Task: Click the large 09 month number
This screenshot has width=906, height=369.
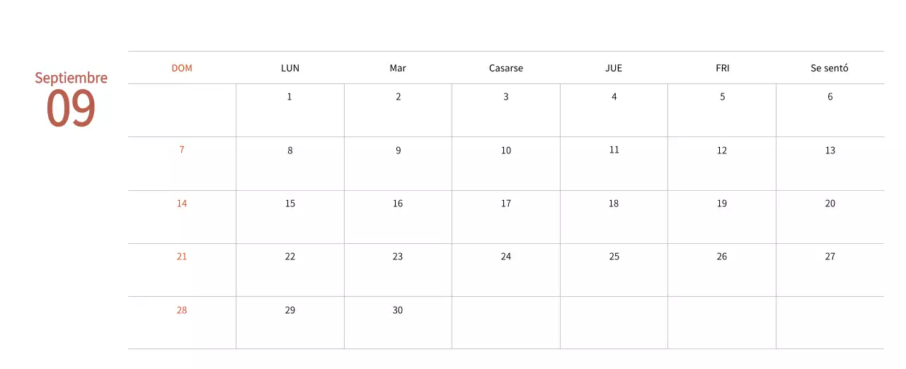Action: pos(71,109)
